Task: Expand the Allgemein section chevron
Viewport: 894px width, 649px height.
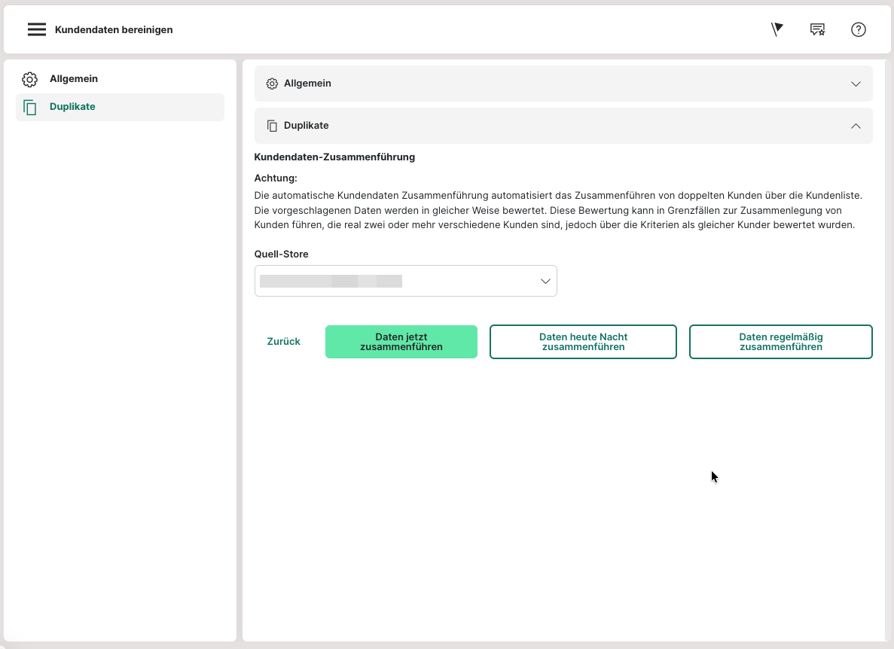Action: point(856,84)
